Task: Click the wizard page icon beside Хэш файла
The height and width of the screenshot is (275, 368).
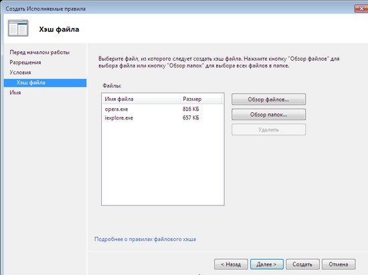Action: (18, 28)
